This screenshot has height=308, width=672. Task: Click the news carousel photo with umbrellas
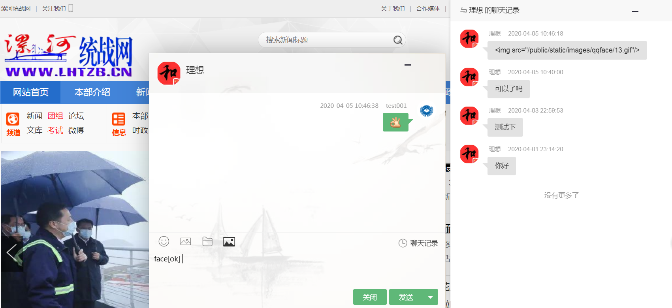(75, 229)
